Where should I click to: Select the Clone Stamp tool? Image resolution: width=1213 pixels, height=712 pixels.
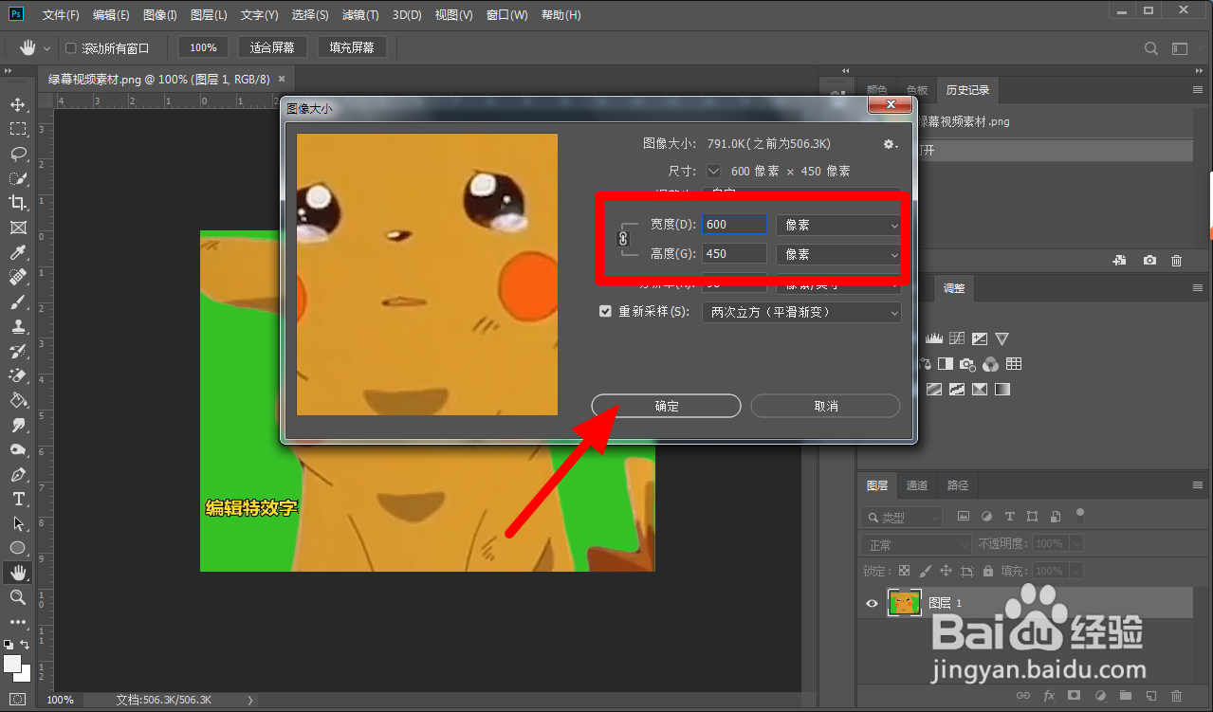(18, 326)
